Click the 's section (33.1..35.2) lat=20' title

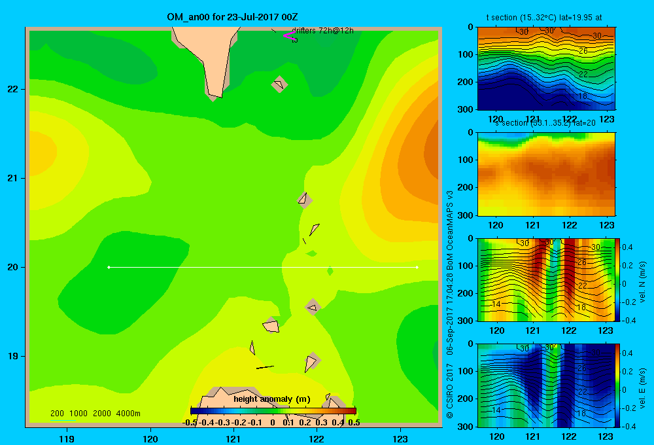pos(545,123)
